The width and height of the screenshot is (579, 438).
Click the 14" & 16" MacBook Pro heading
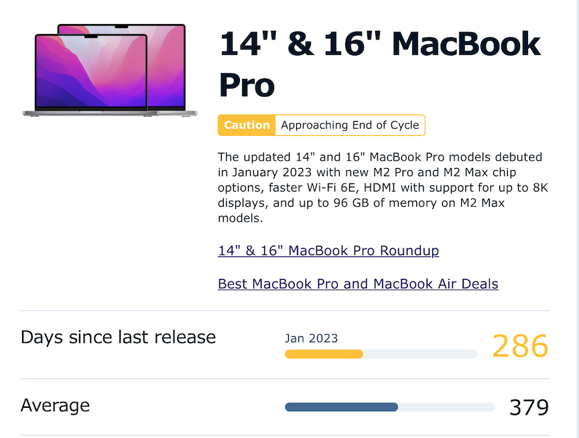[x=381, y=64]
